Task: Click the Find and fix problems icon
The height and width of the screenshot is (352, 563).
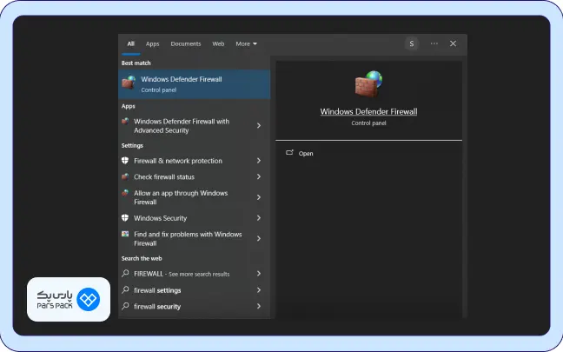Action: [126, 235]
